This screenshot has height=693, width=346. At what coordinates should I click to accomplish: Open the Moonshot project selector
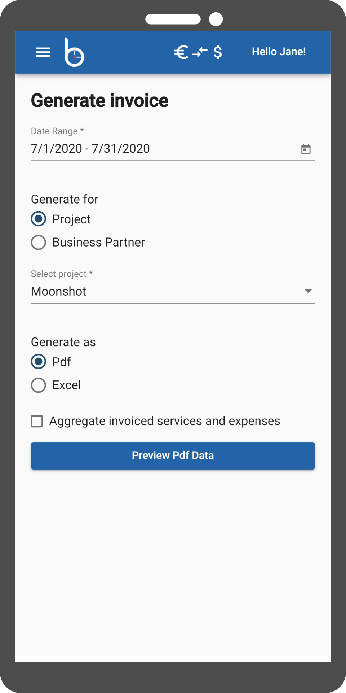173,291
